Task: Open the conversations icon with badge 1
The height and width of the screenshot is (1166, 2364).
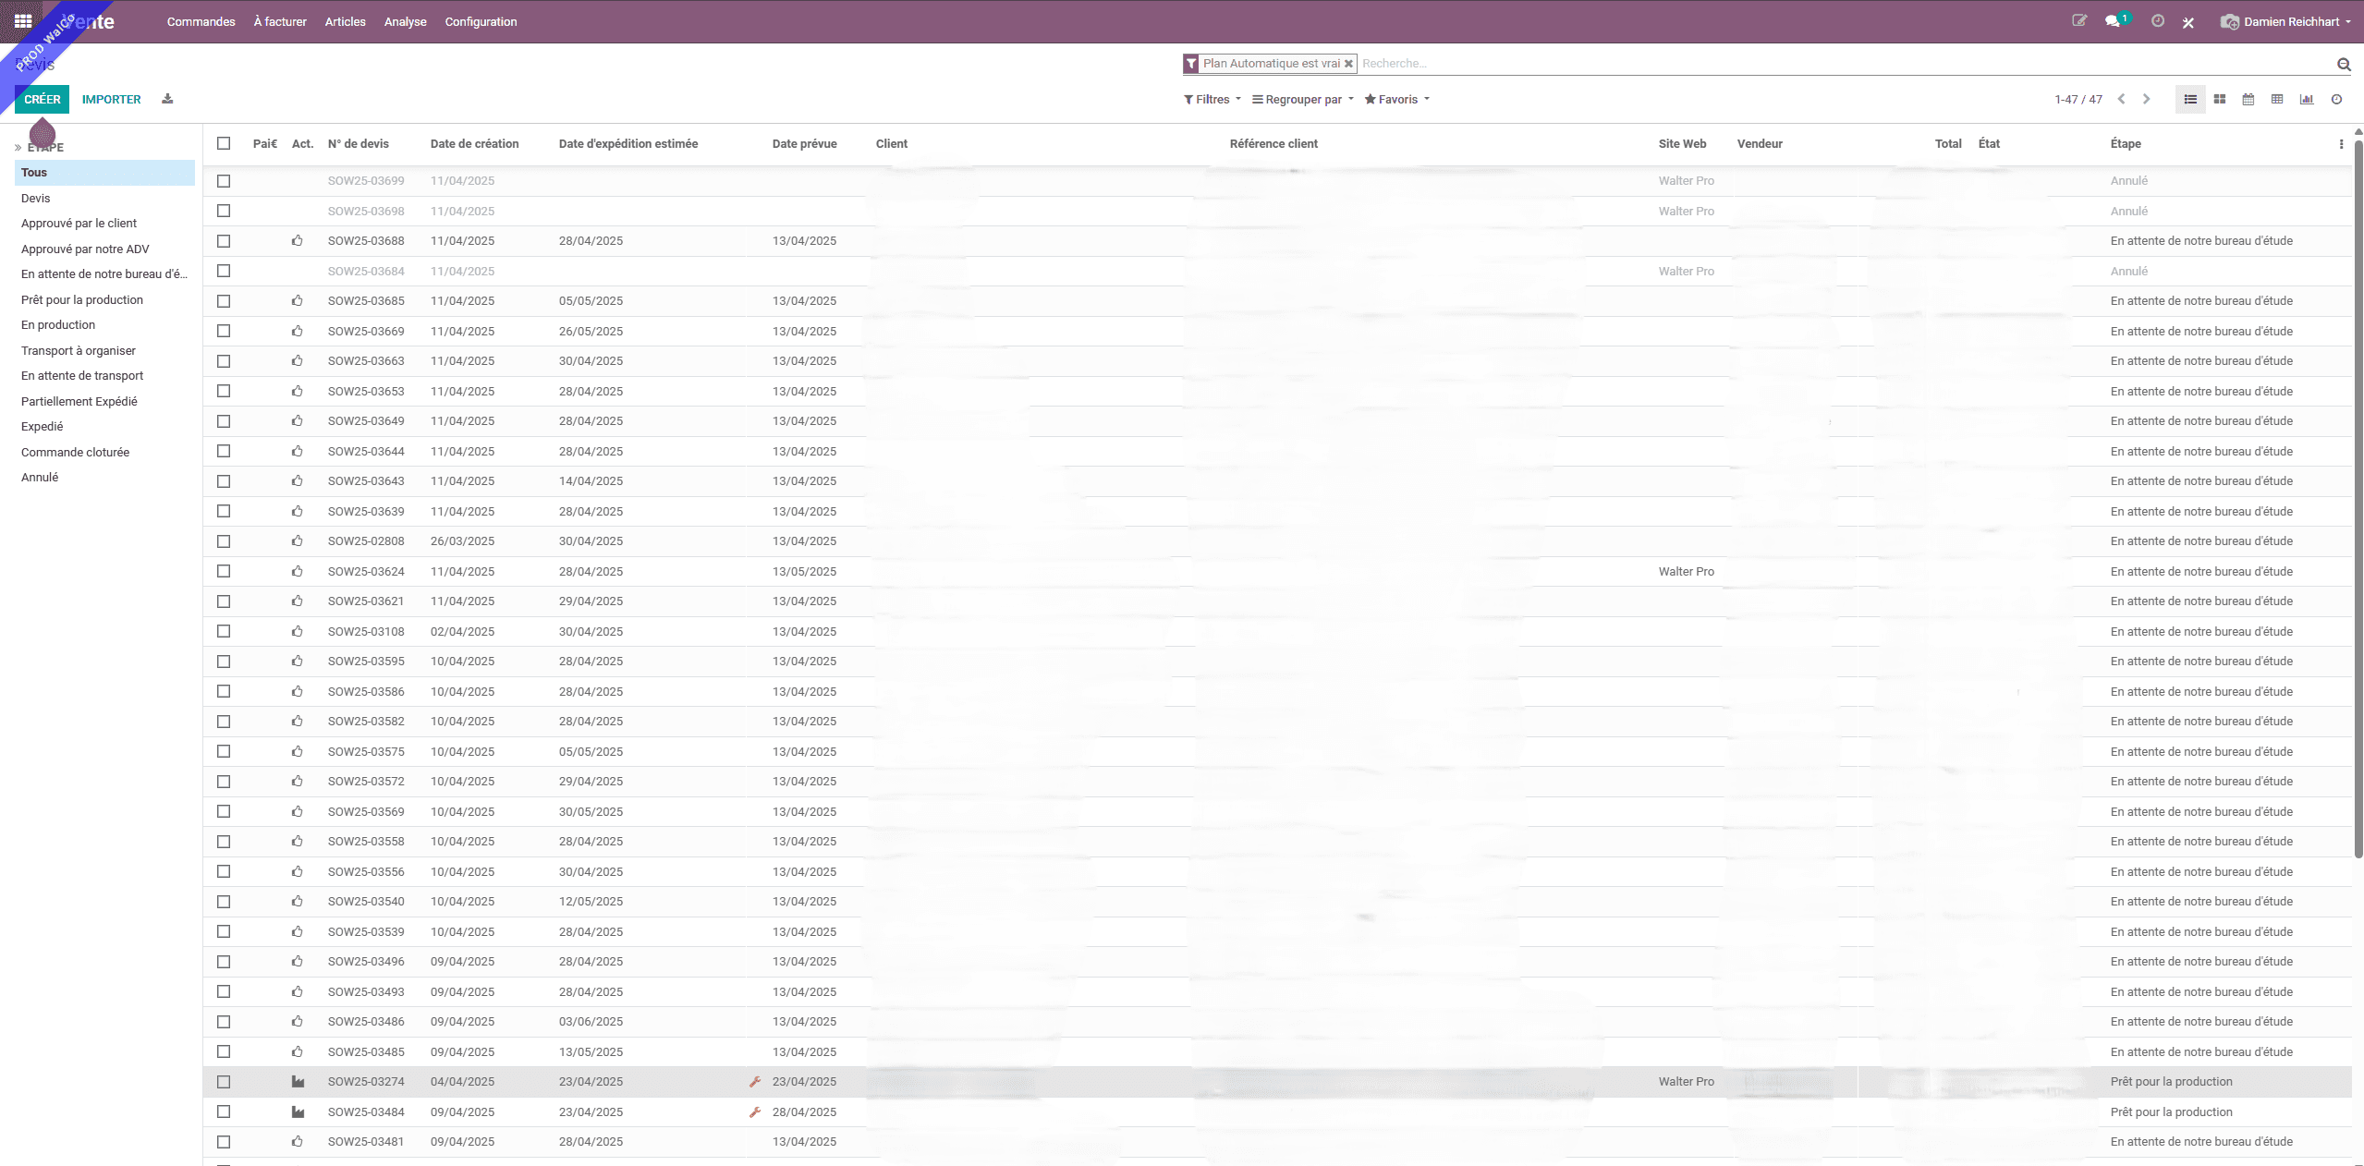Action: pyautogui.click(x=2113, y=20)
